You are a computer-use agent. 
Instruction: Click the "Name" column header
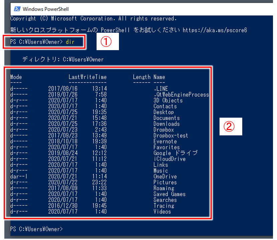(159, 77)
